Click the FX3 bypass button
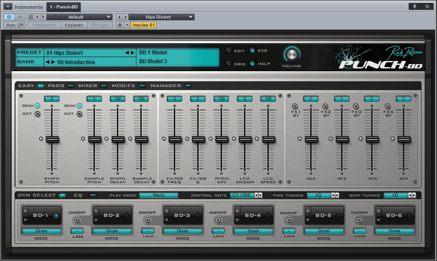The height and width of the screenshot is (261, 437). coord(356,106)
